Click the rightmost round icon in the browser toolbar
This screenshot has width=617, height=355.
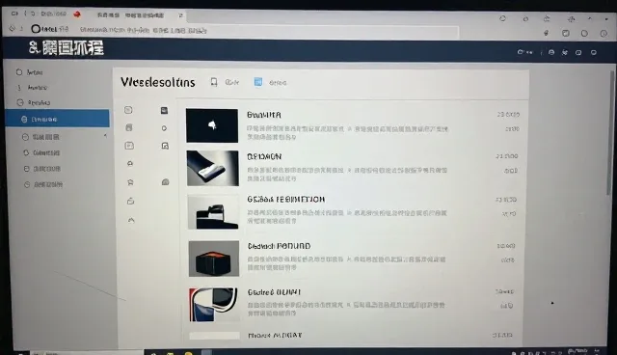[604, 34]
